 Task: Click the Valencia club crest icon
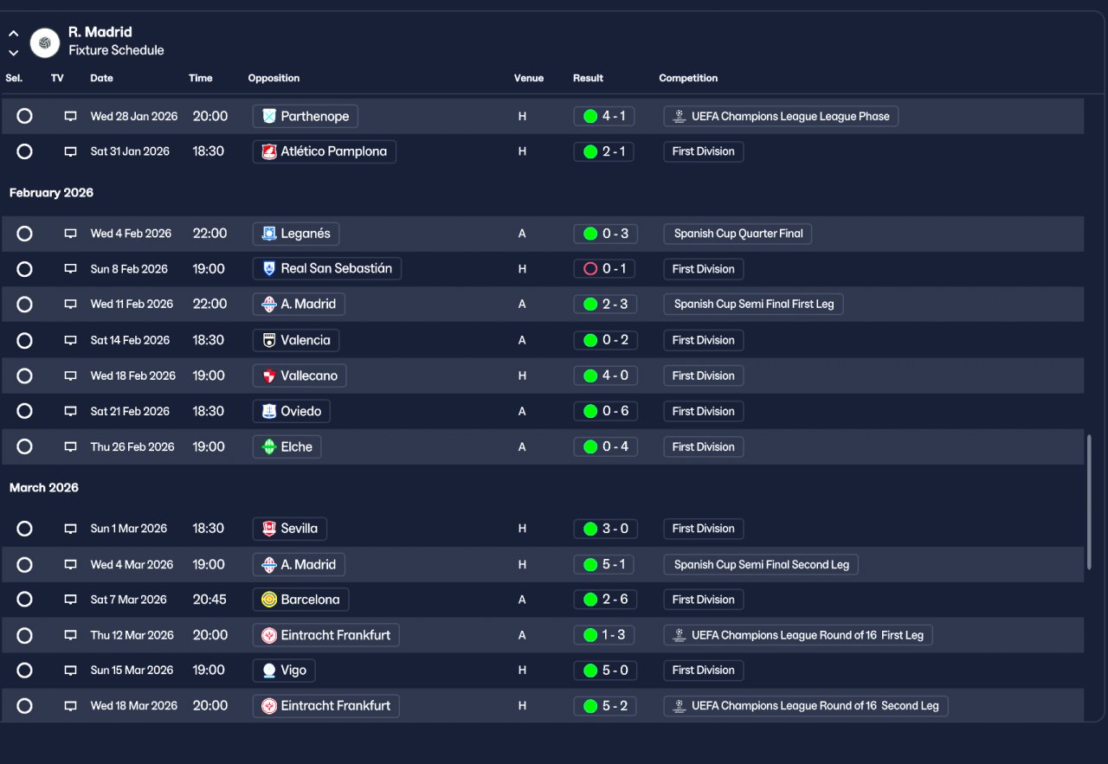(269, 340)
